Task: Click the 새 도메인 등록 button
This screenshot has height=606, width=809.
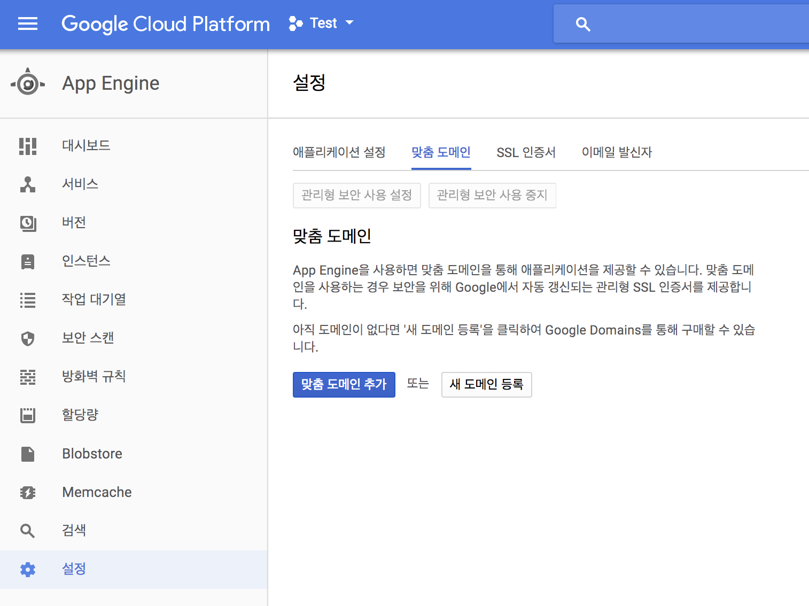Action: pos(487,385)
